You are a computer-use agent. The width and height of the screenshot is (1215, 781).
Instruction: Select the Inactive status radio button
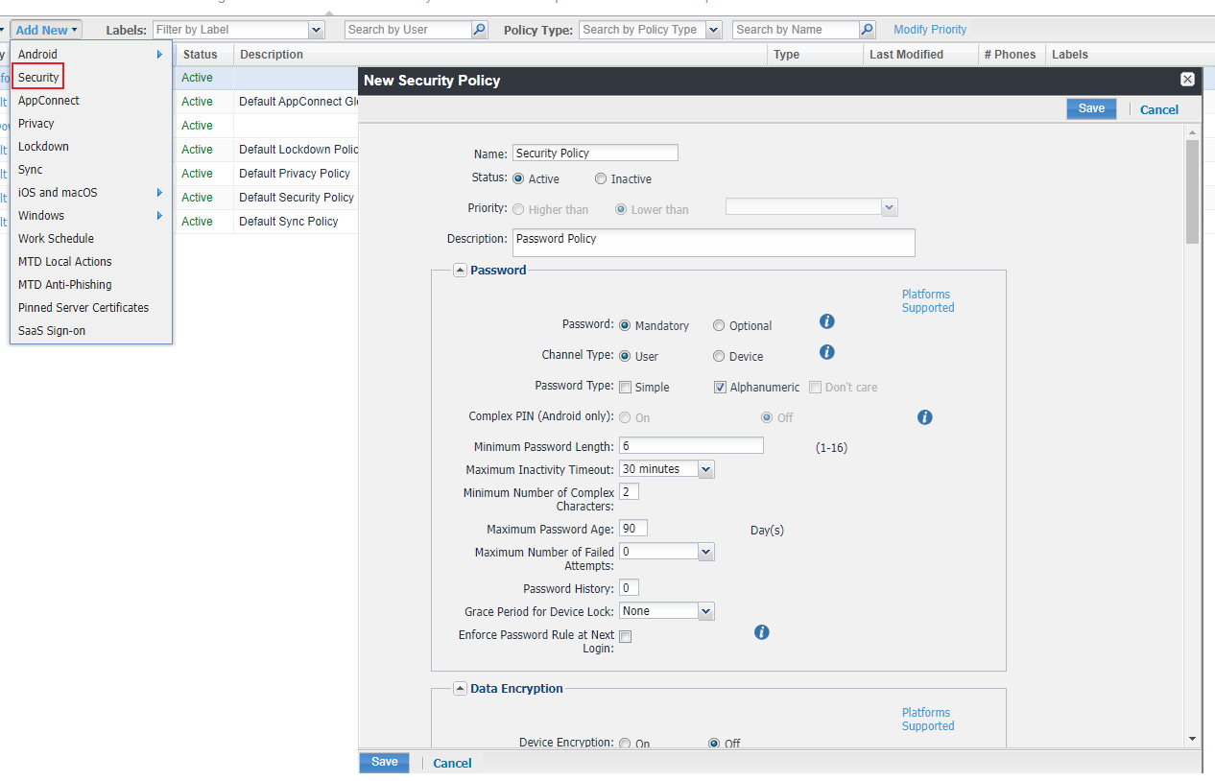(601, 178)
